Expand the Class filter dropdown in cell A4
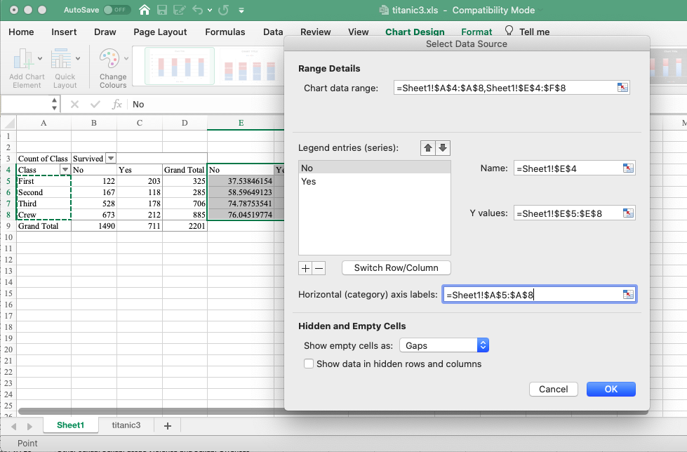This screenshot has width=687, height=452. tap(65, 170)
